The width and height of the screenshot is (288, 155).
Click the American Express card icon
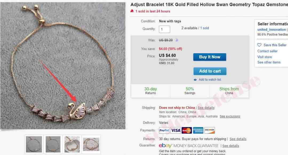pos(198,130)
